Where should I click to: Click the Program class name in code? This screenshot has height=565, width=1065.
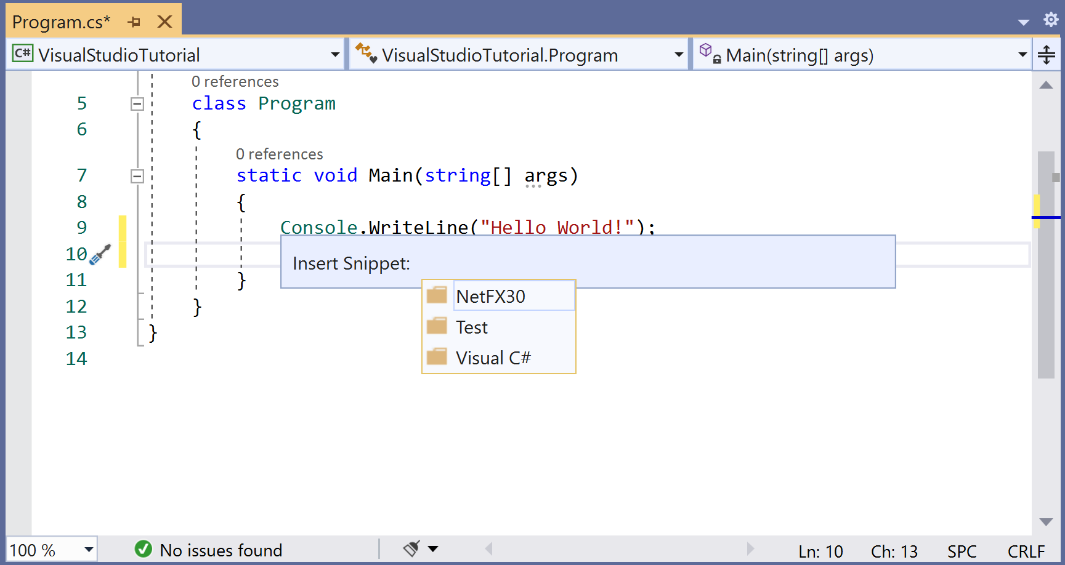297,103
